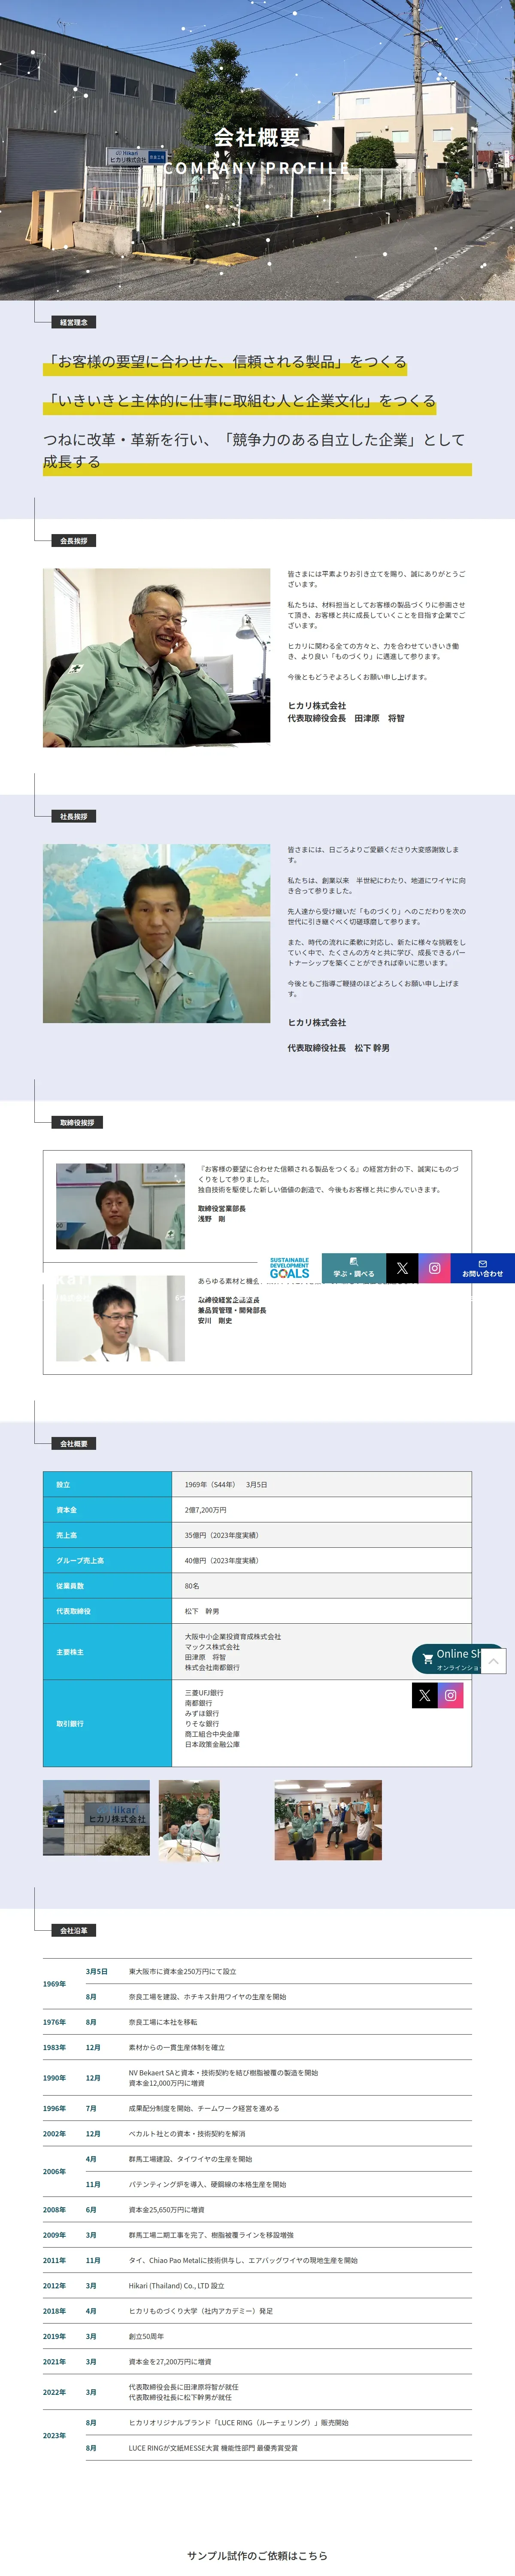Screen dimensions: 515x2576
Task: Click the chairman's smiling portrait photo
Action: click(x=156, y=658)
